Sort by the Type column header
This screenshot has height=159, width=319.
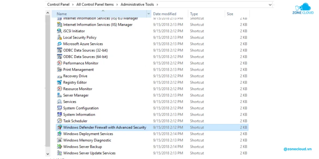(194, 14)
